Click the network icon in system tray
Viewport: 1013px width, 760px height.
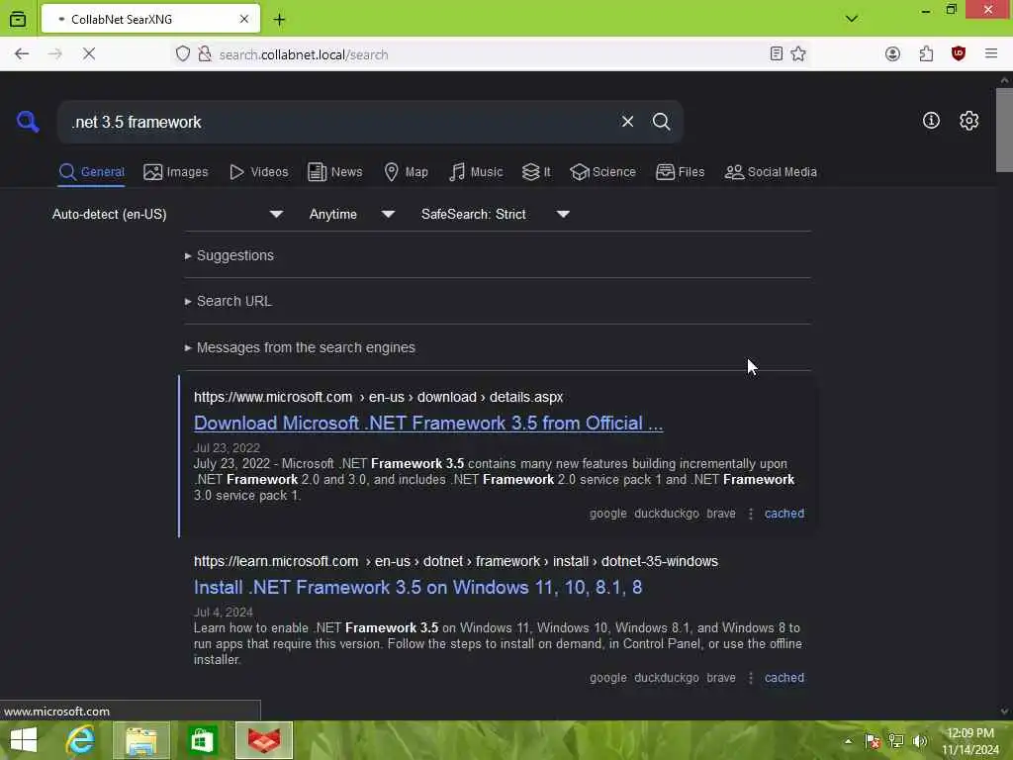click(896, 740)
